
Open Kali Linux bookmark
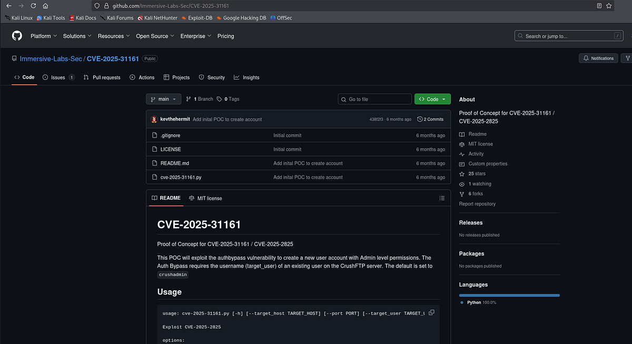coord(18,17)
